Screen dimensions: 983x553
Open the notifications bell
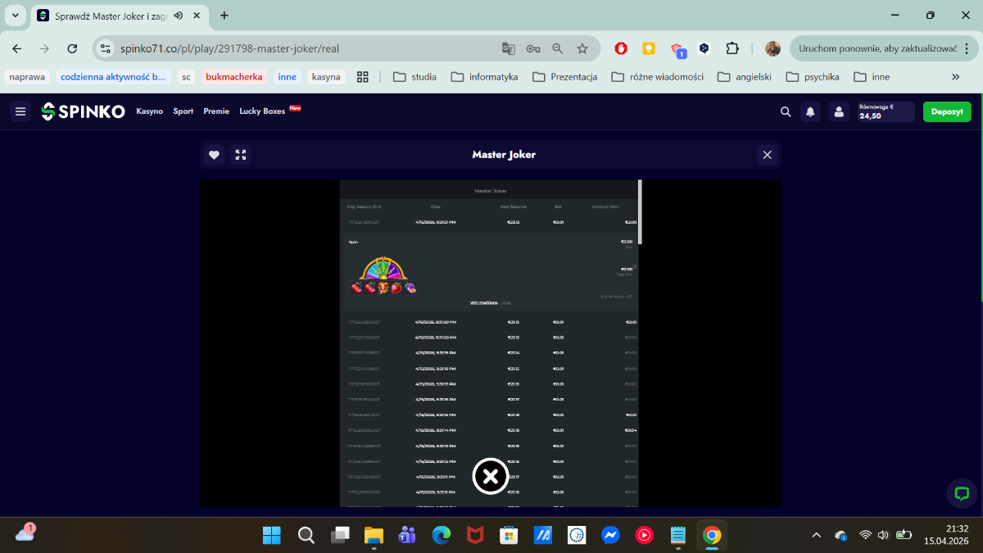pyautogui.click(x=810, y=112)
